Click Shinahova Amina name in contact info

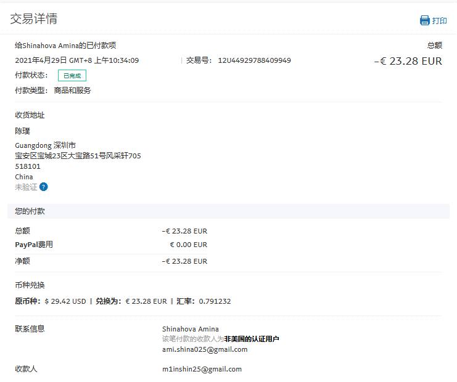coord(190,329)
